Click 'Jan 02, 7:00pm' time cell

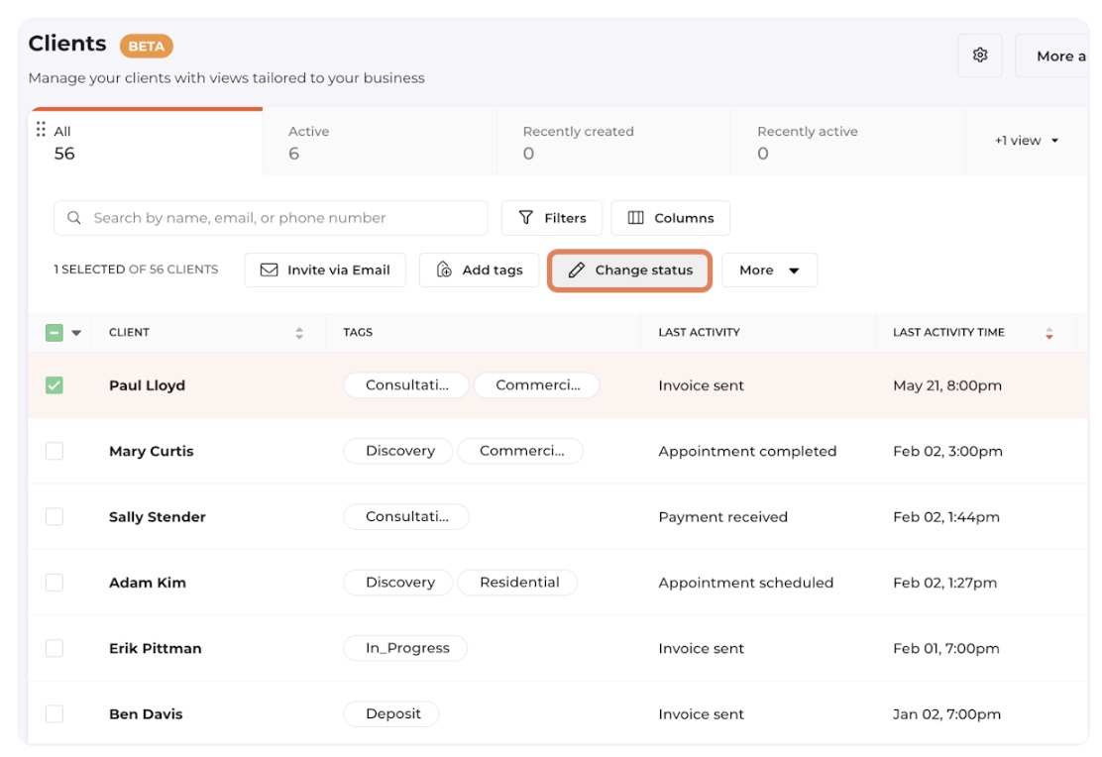point(947,714)
